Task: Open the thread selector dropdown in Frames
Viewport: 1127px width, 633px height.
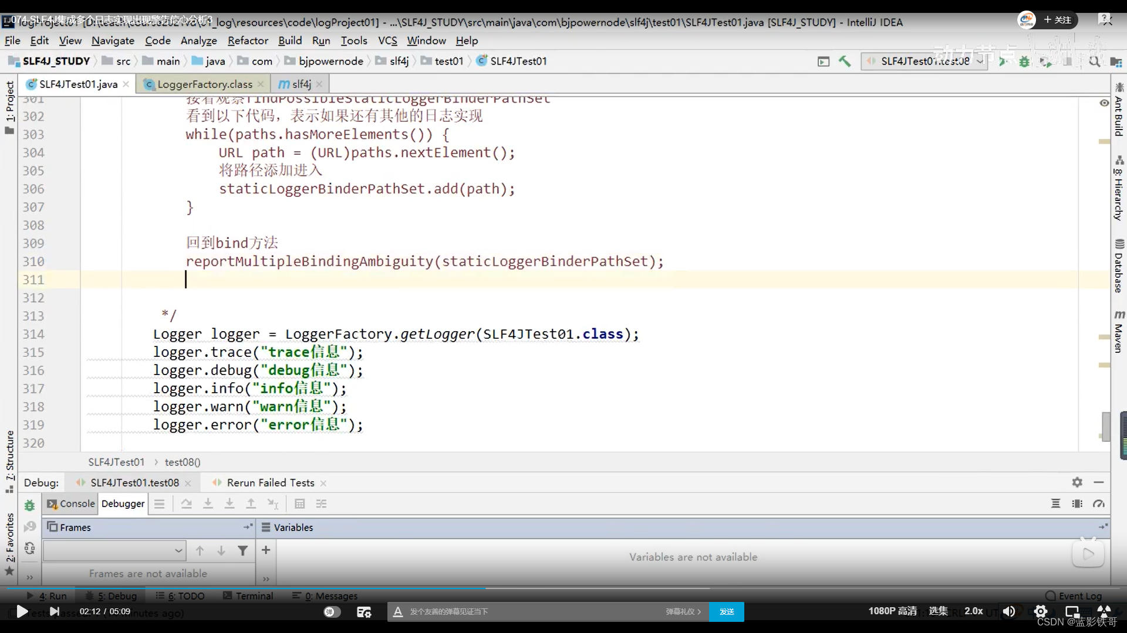Action: (x=114, y=550)
